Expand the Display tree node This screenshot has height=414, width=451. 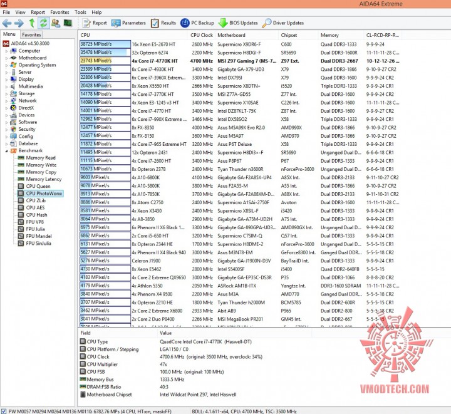[x=6, y=80]
